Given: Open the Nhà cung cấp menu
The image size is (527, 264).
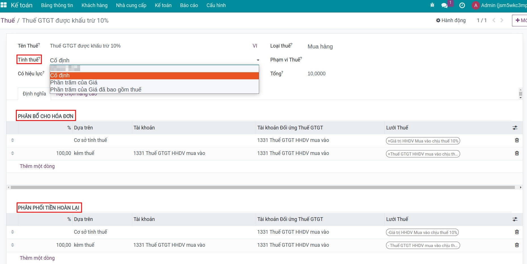Looking at the screenshot, I should point(131,5).
